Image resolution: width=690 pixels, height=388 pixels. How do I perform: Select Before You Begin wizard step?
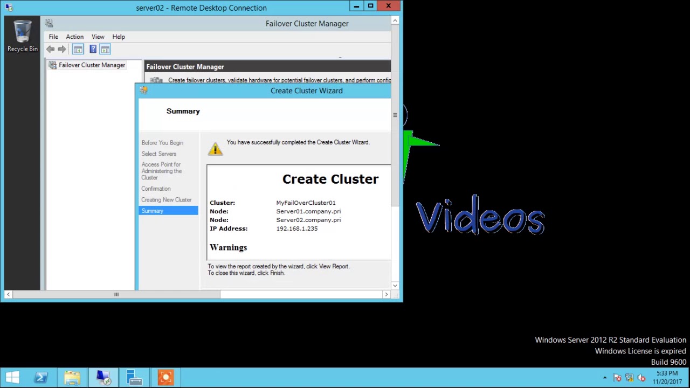[x=162, y=143]
